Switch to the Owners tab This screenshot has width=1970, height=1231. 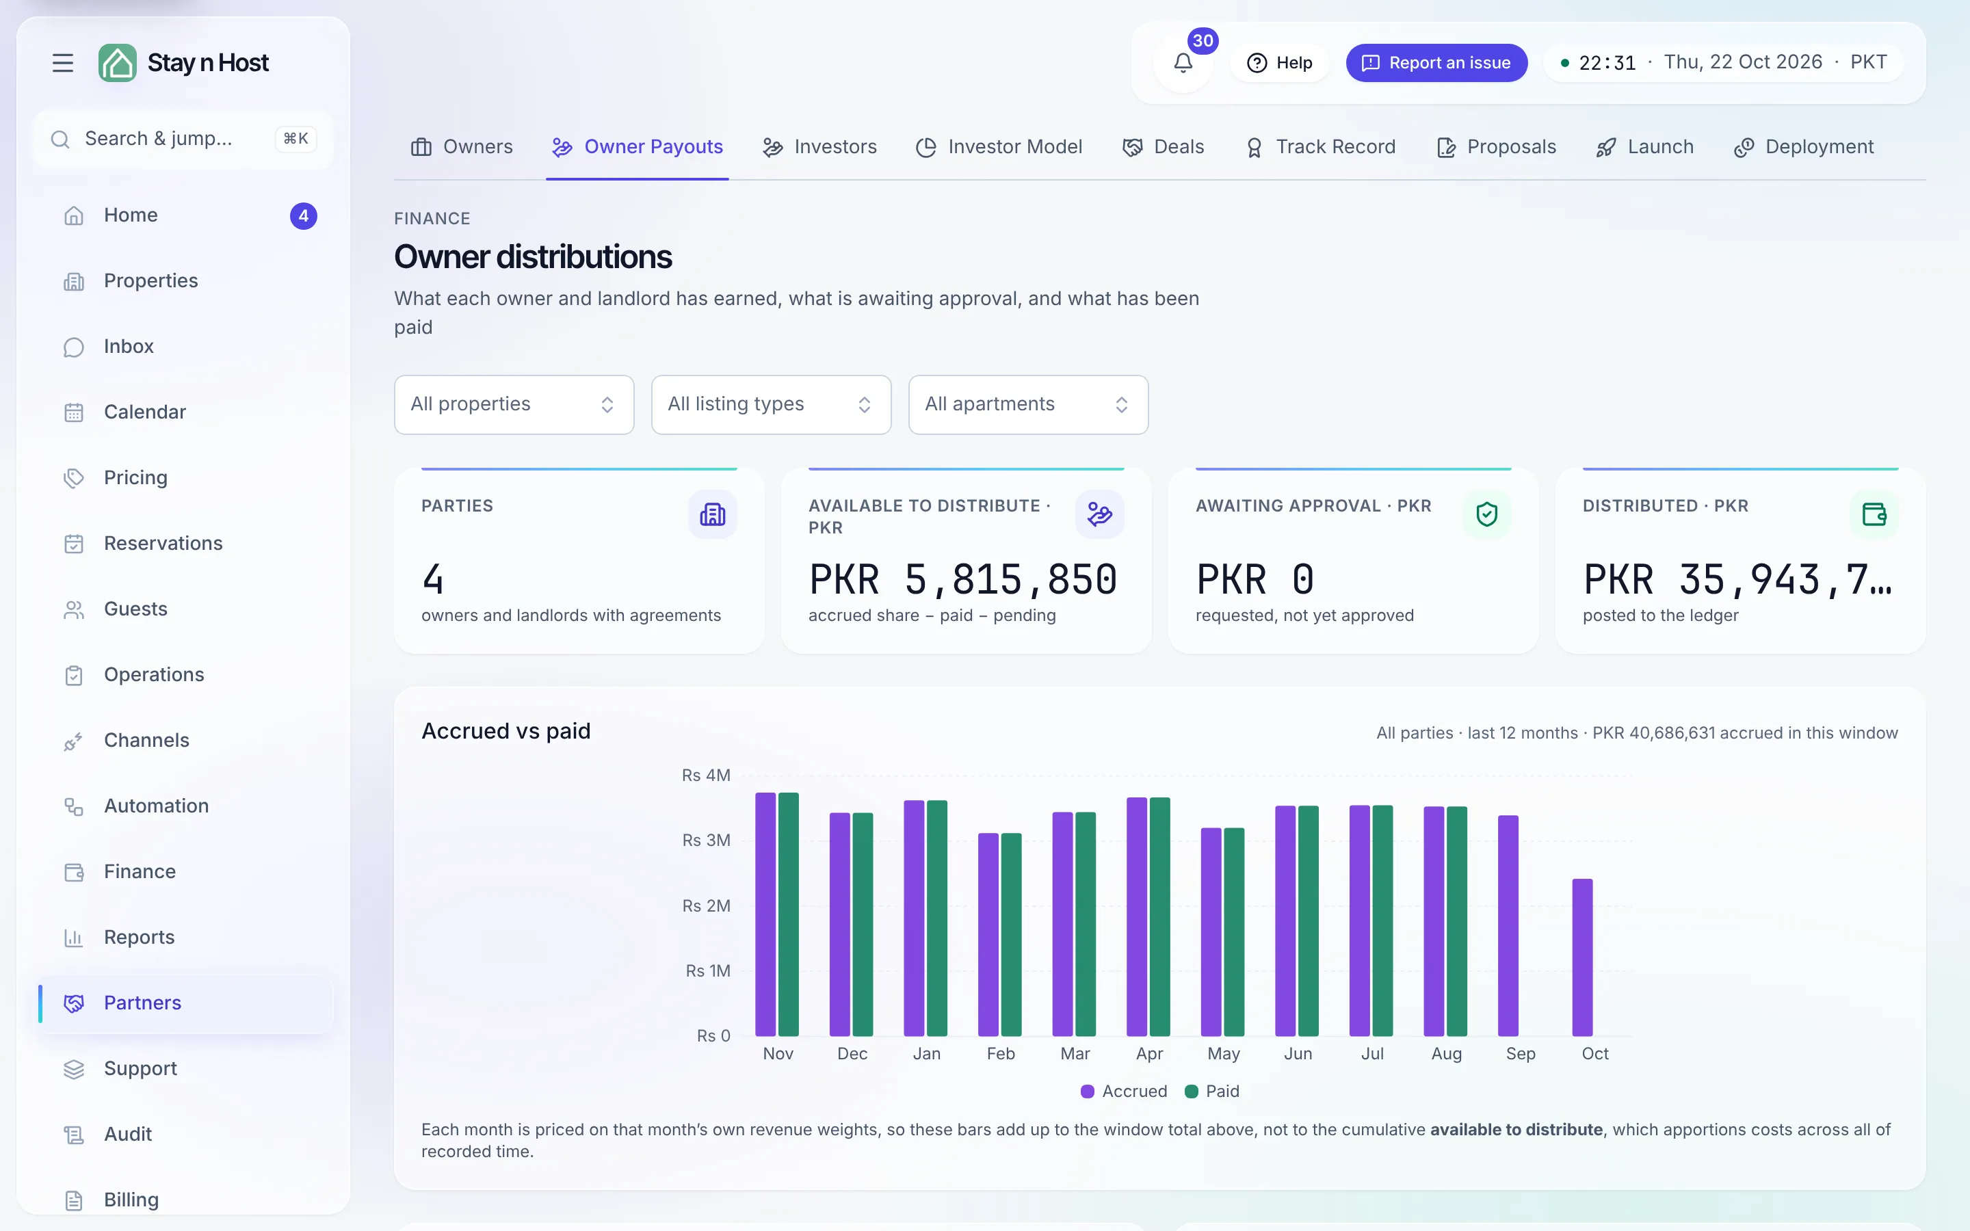point(462,147)
